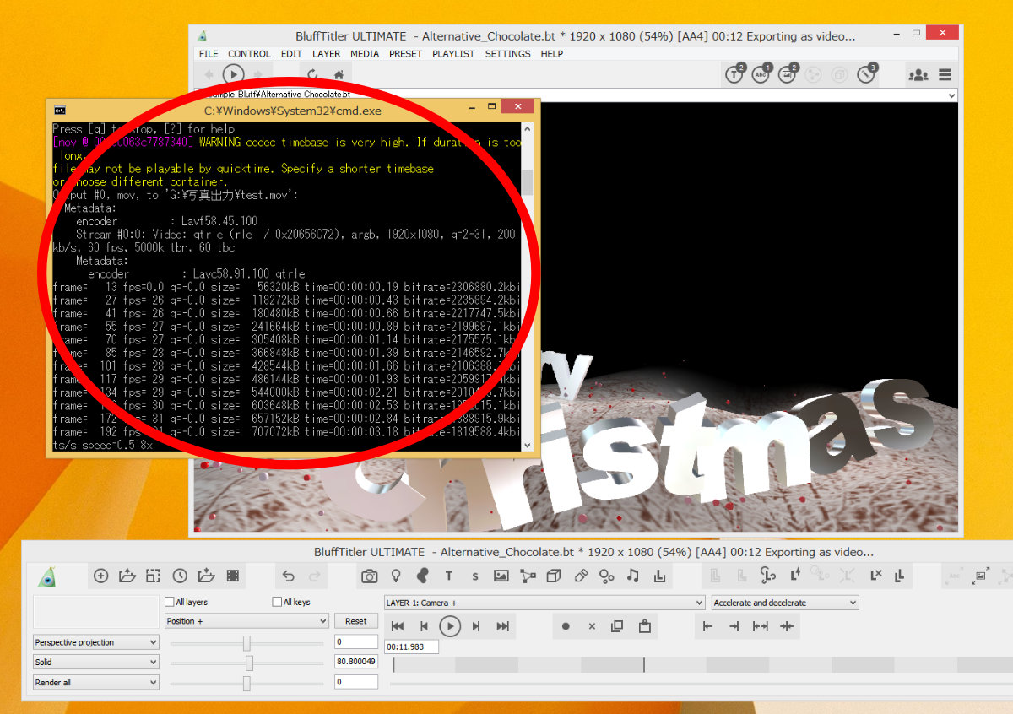The width and height of the screenshot is (1013, 714).
Task: Click the Reset button
Action: pos(356,621)
